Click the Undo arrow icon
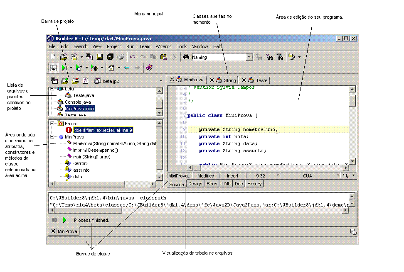404x272 pixels. [133, 57]
